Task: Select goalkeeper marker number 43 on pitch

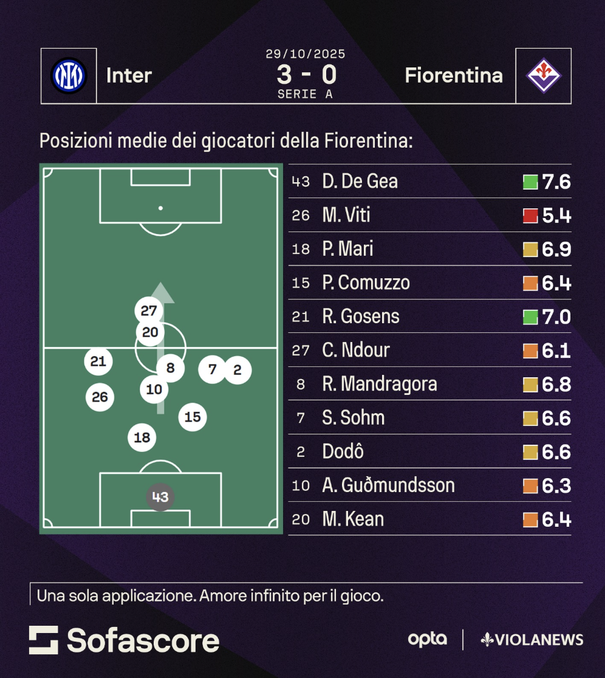Action: click(x=160, y=498)
